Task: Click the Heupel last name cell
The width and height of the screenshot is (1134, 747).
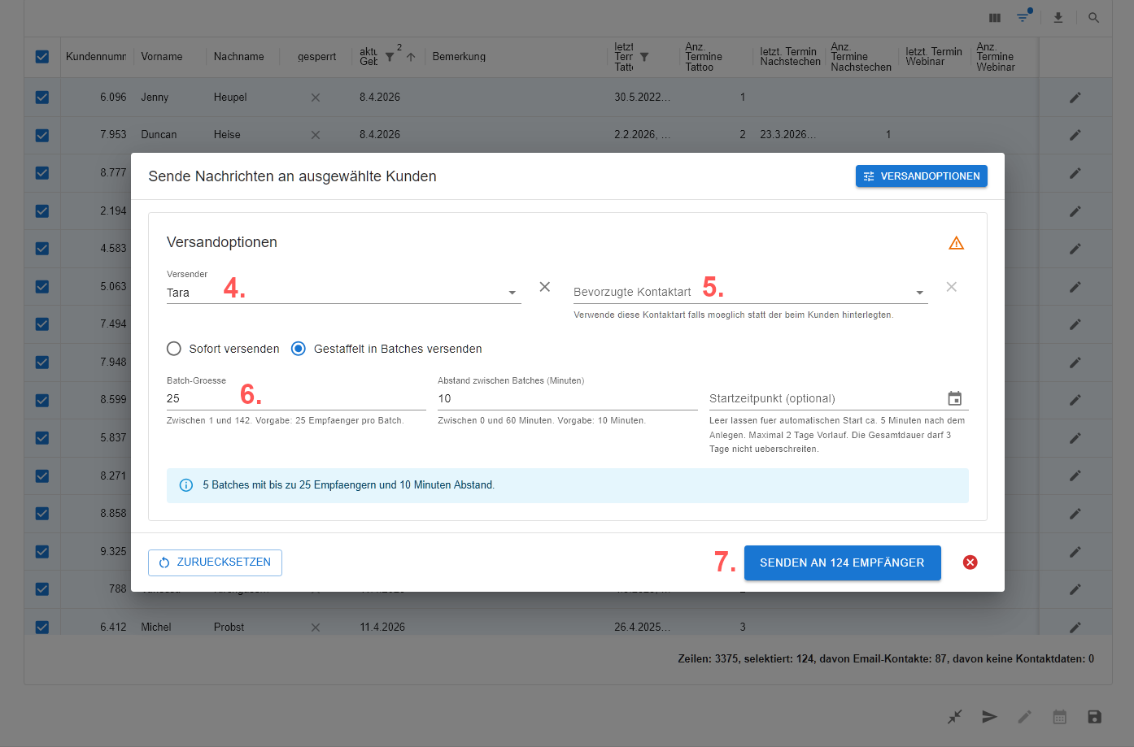Action: [x=230, y=98]
